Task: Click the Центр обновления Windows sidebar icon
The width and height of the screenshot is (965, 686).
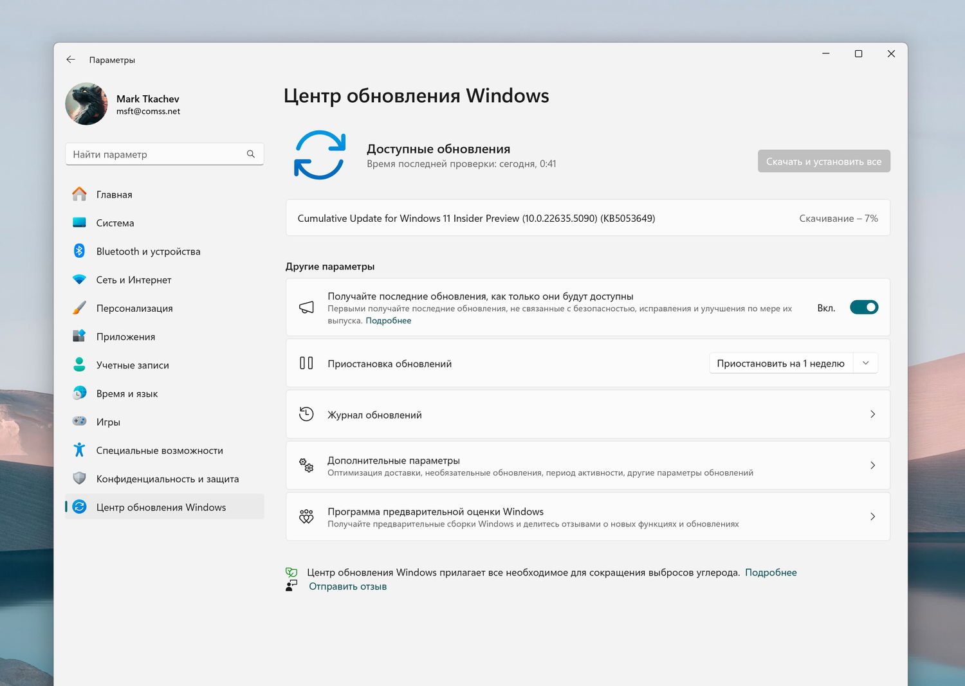Action: coord(79,507)
